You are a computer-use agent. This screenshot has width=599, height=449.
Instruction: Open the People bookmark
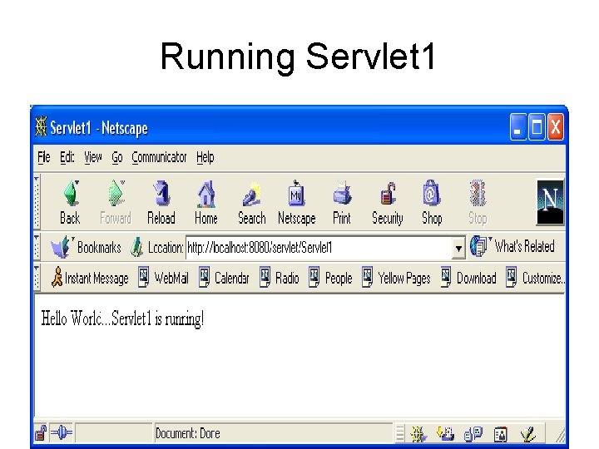(330, 278)
